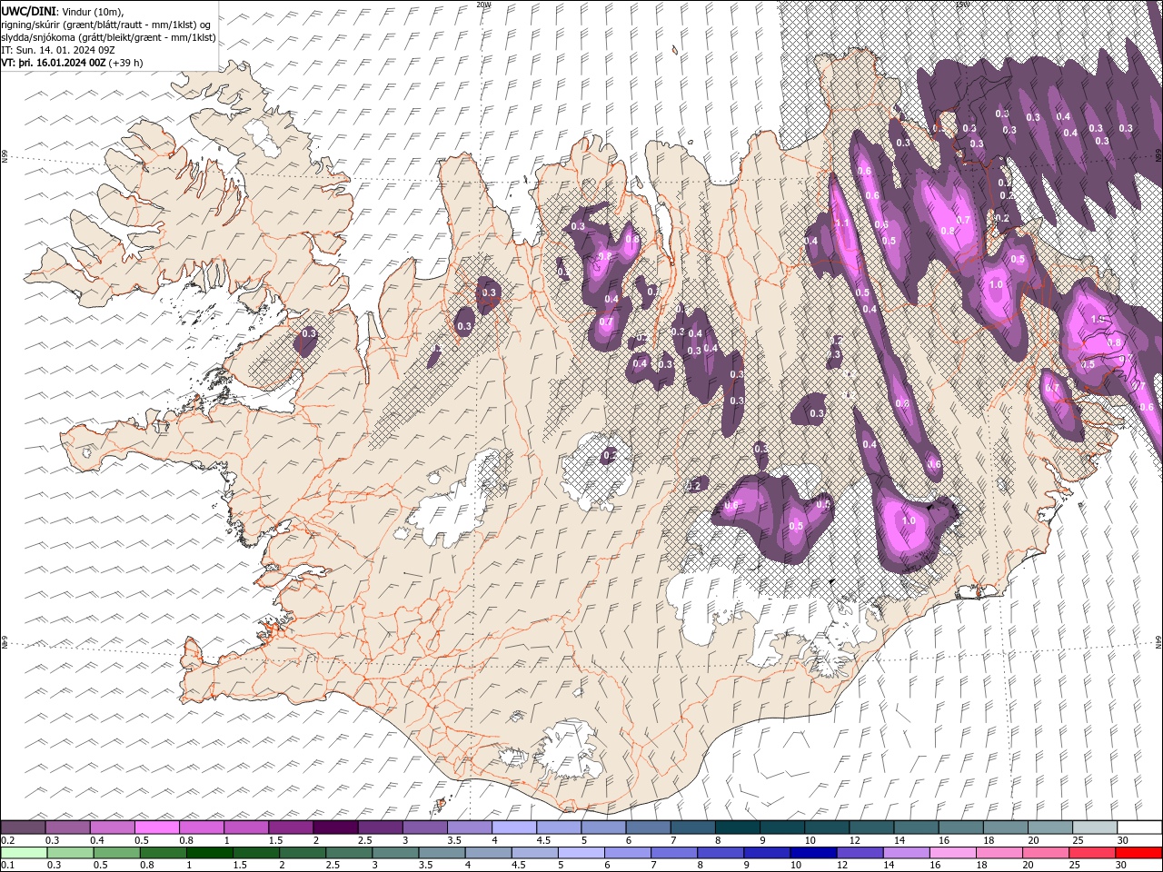Click the "VT: þri. 16.01.2024 00Z (+39 h)" line

73,63
